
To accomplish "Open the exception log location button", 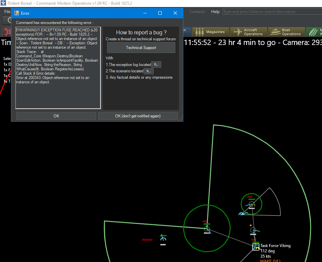I will 156,65.
